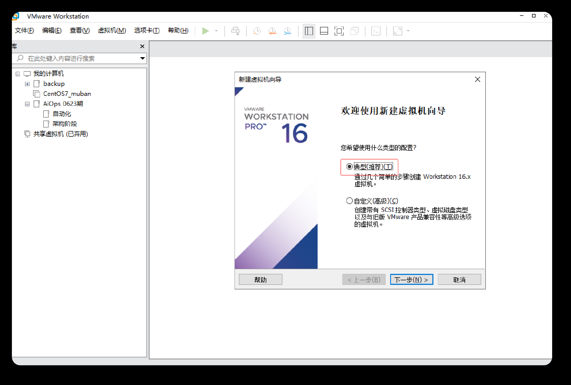Collapse the AiOps 0623期 folder node
The width and height of the screenshot is (571, 385).
coord(27,104)
